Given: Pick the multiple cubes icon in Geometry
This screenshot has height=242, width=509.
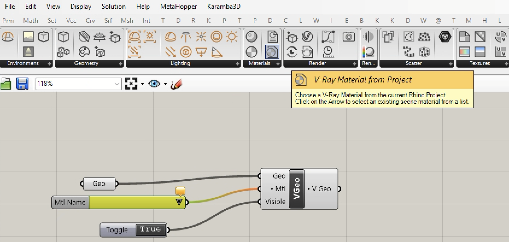Looking at the screenshot, I should 63,52.
